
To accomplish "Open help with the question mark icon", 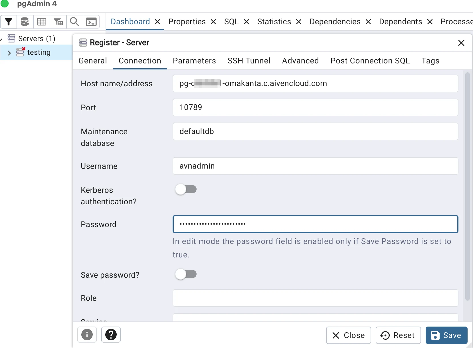I will click(x=111, y=335).
